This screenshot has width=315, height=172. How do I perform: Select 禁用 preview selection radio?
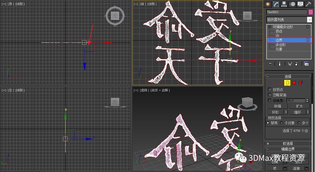(268, 123)
